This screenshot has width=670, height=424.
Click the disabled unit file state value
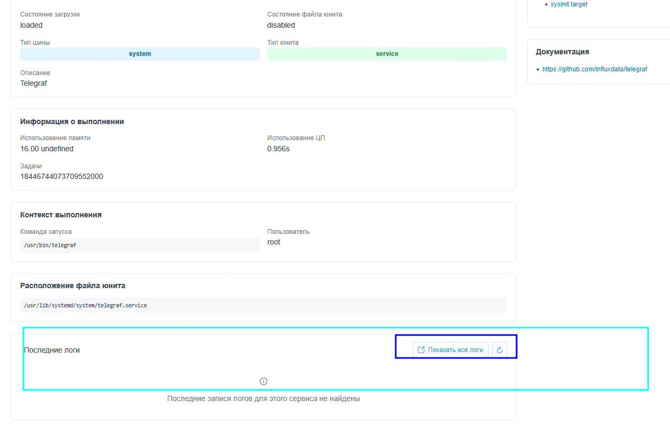point(281,25)
